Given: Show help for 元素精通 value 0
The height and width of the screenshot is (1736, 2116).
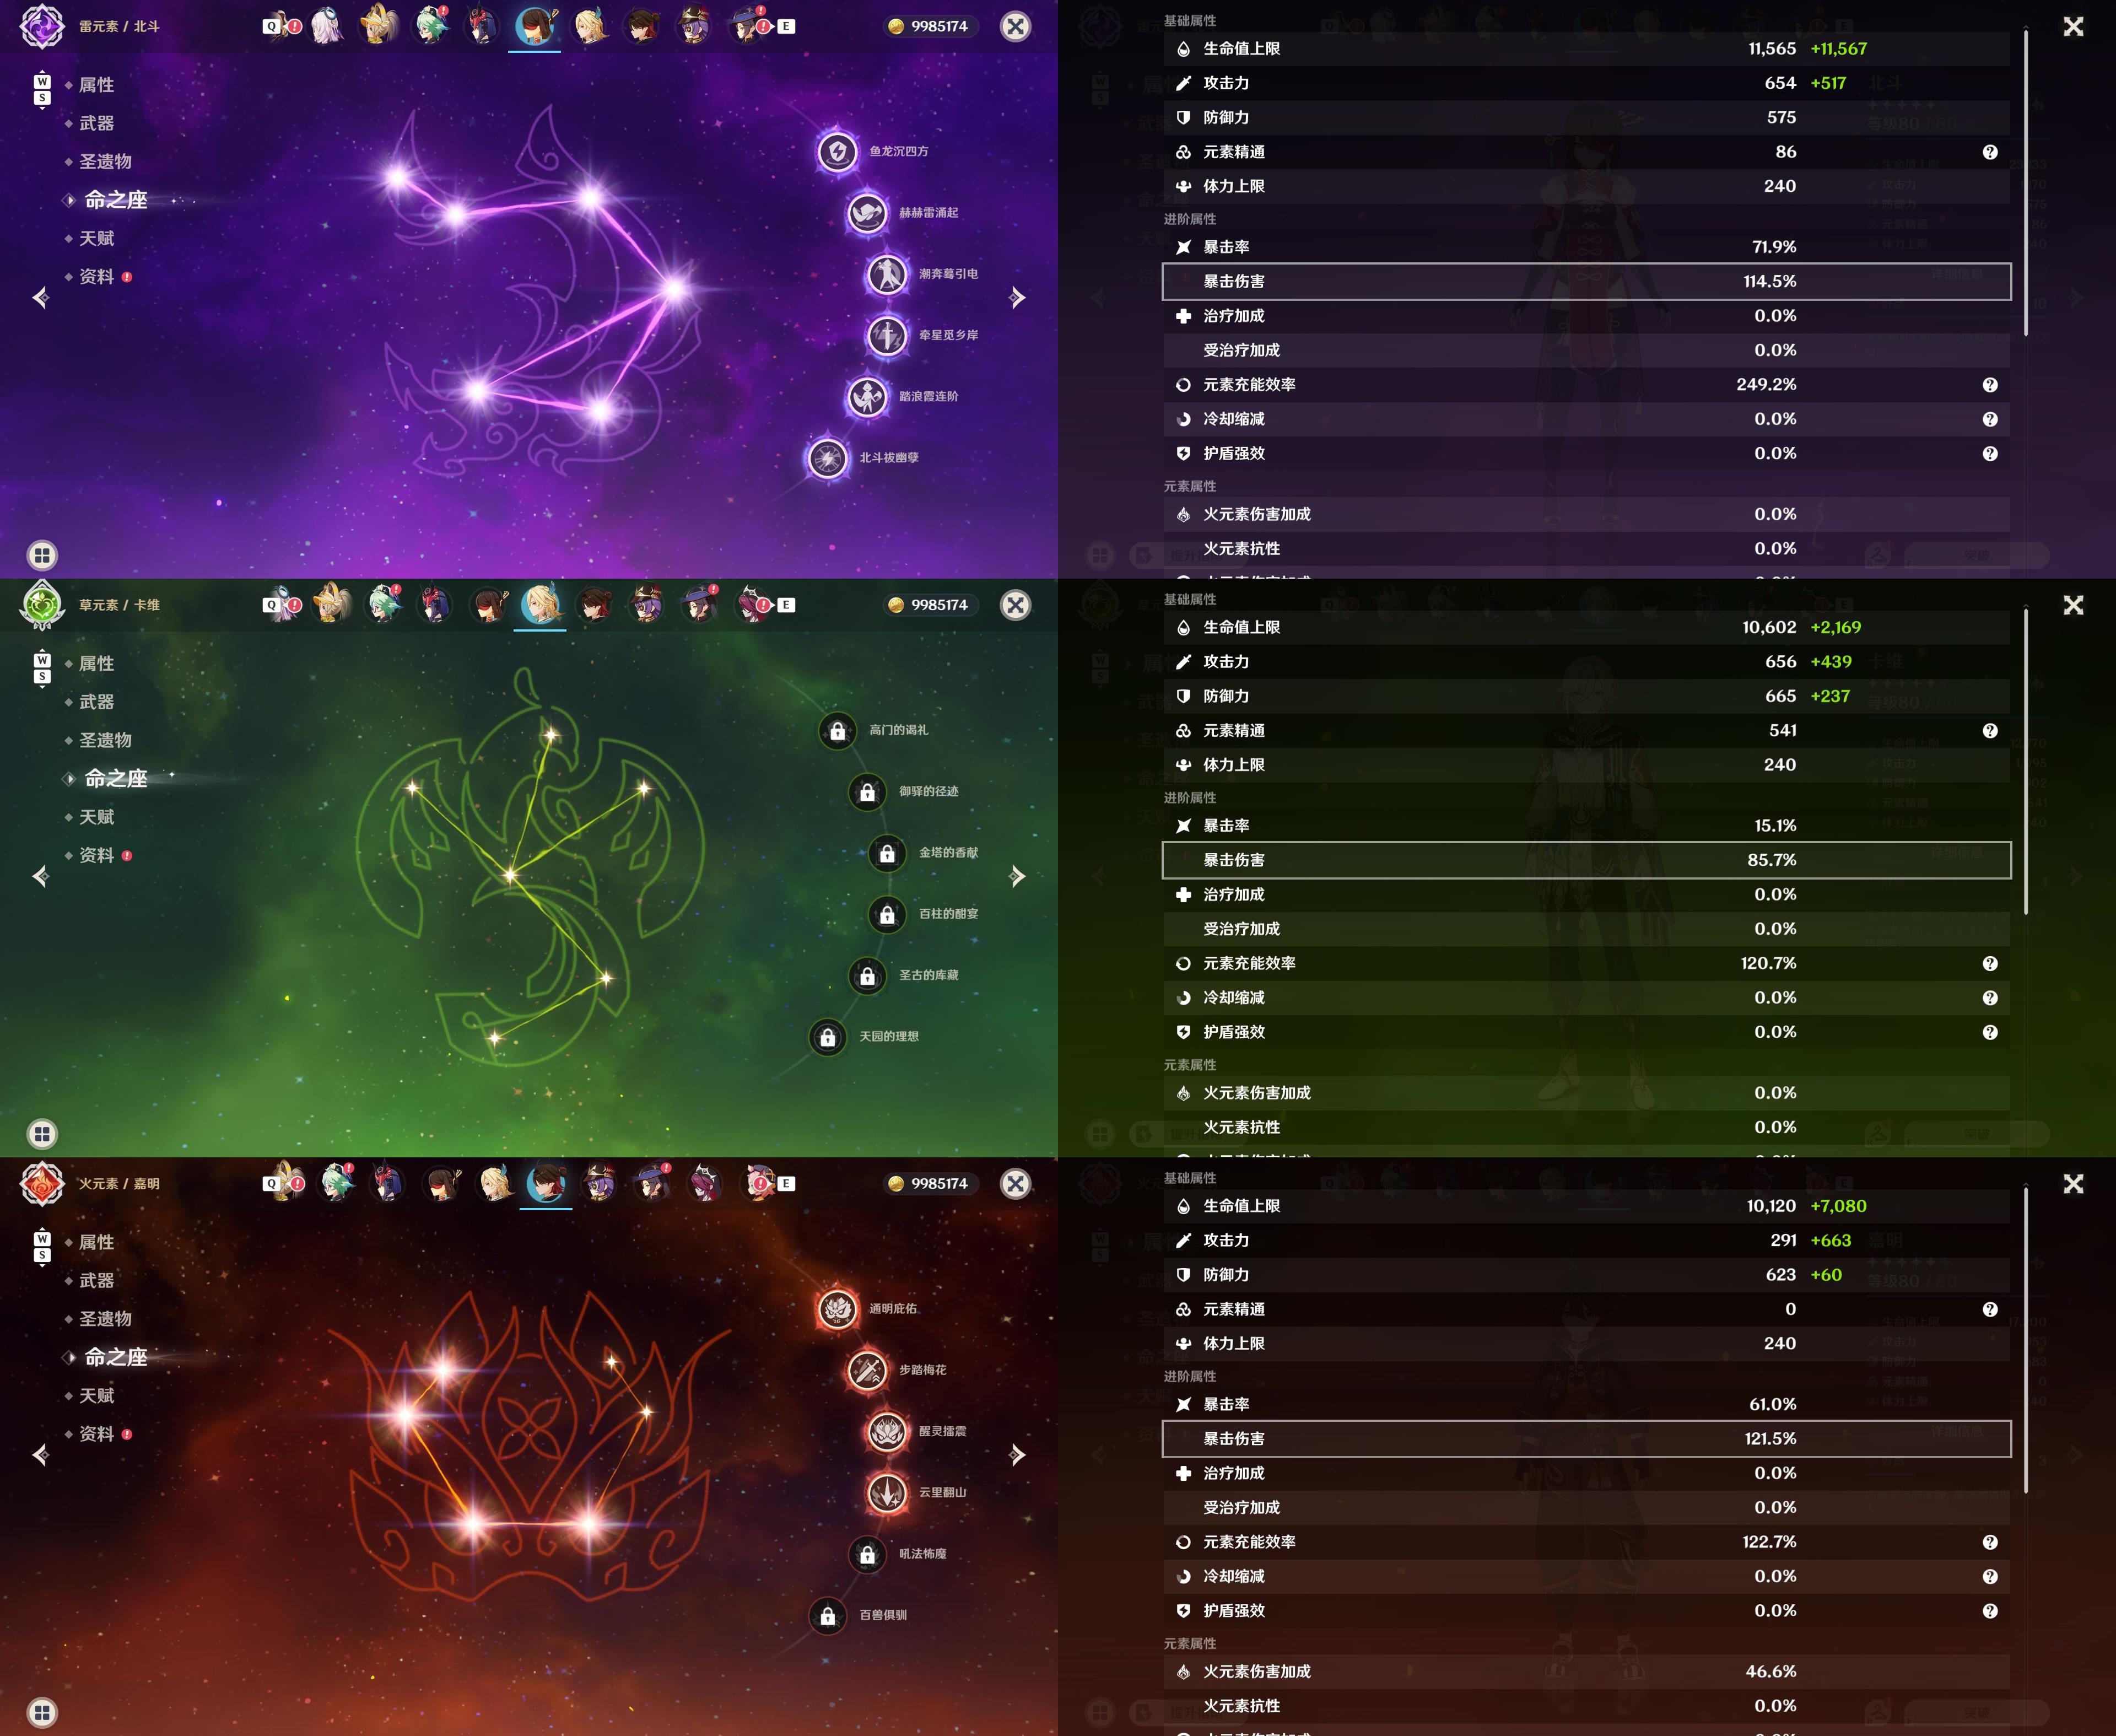Looking at the screenshot, I should click(1990, 1309).
